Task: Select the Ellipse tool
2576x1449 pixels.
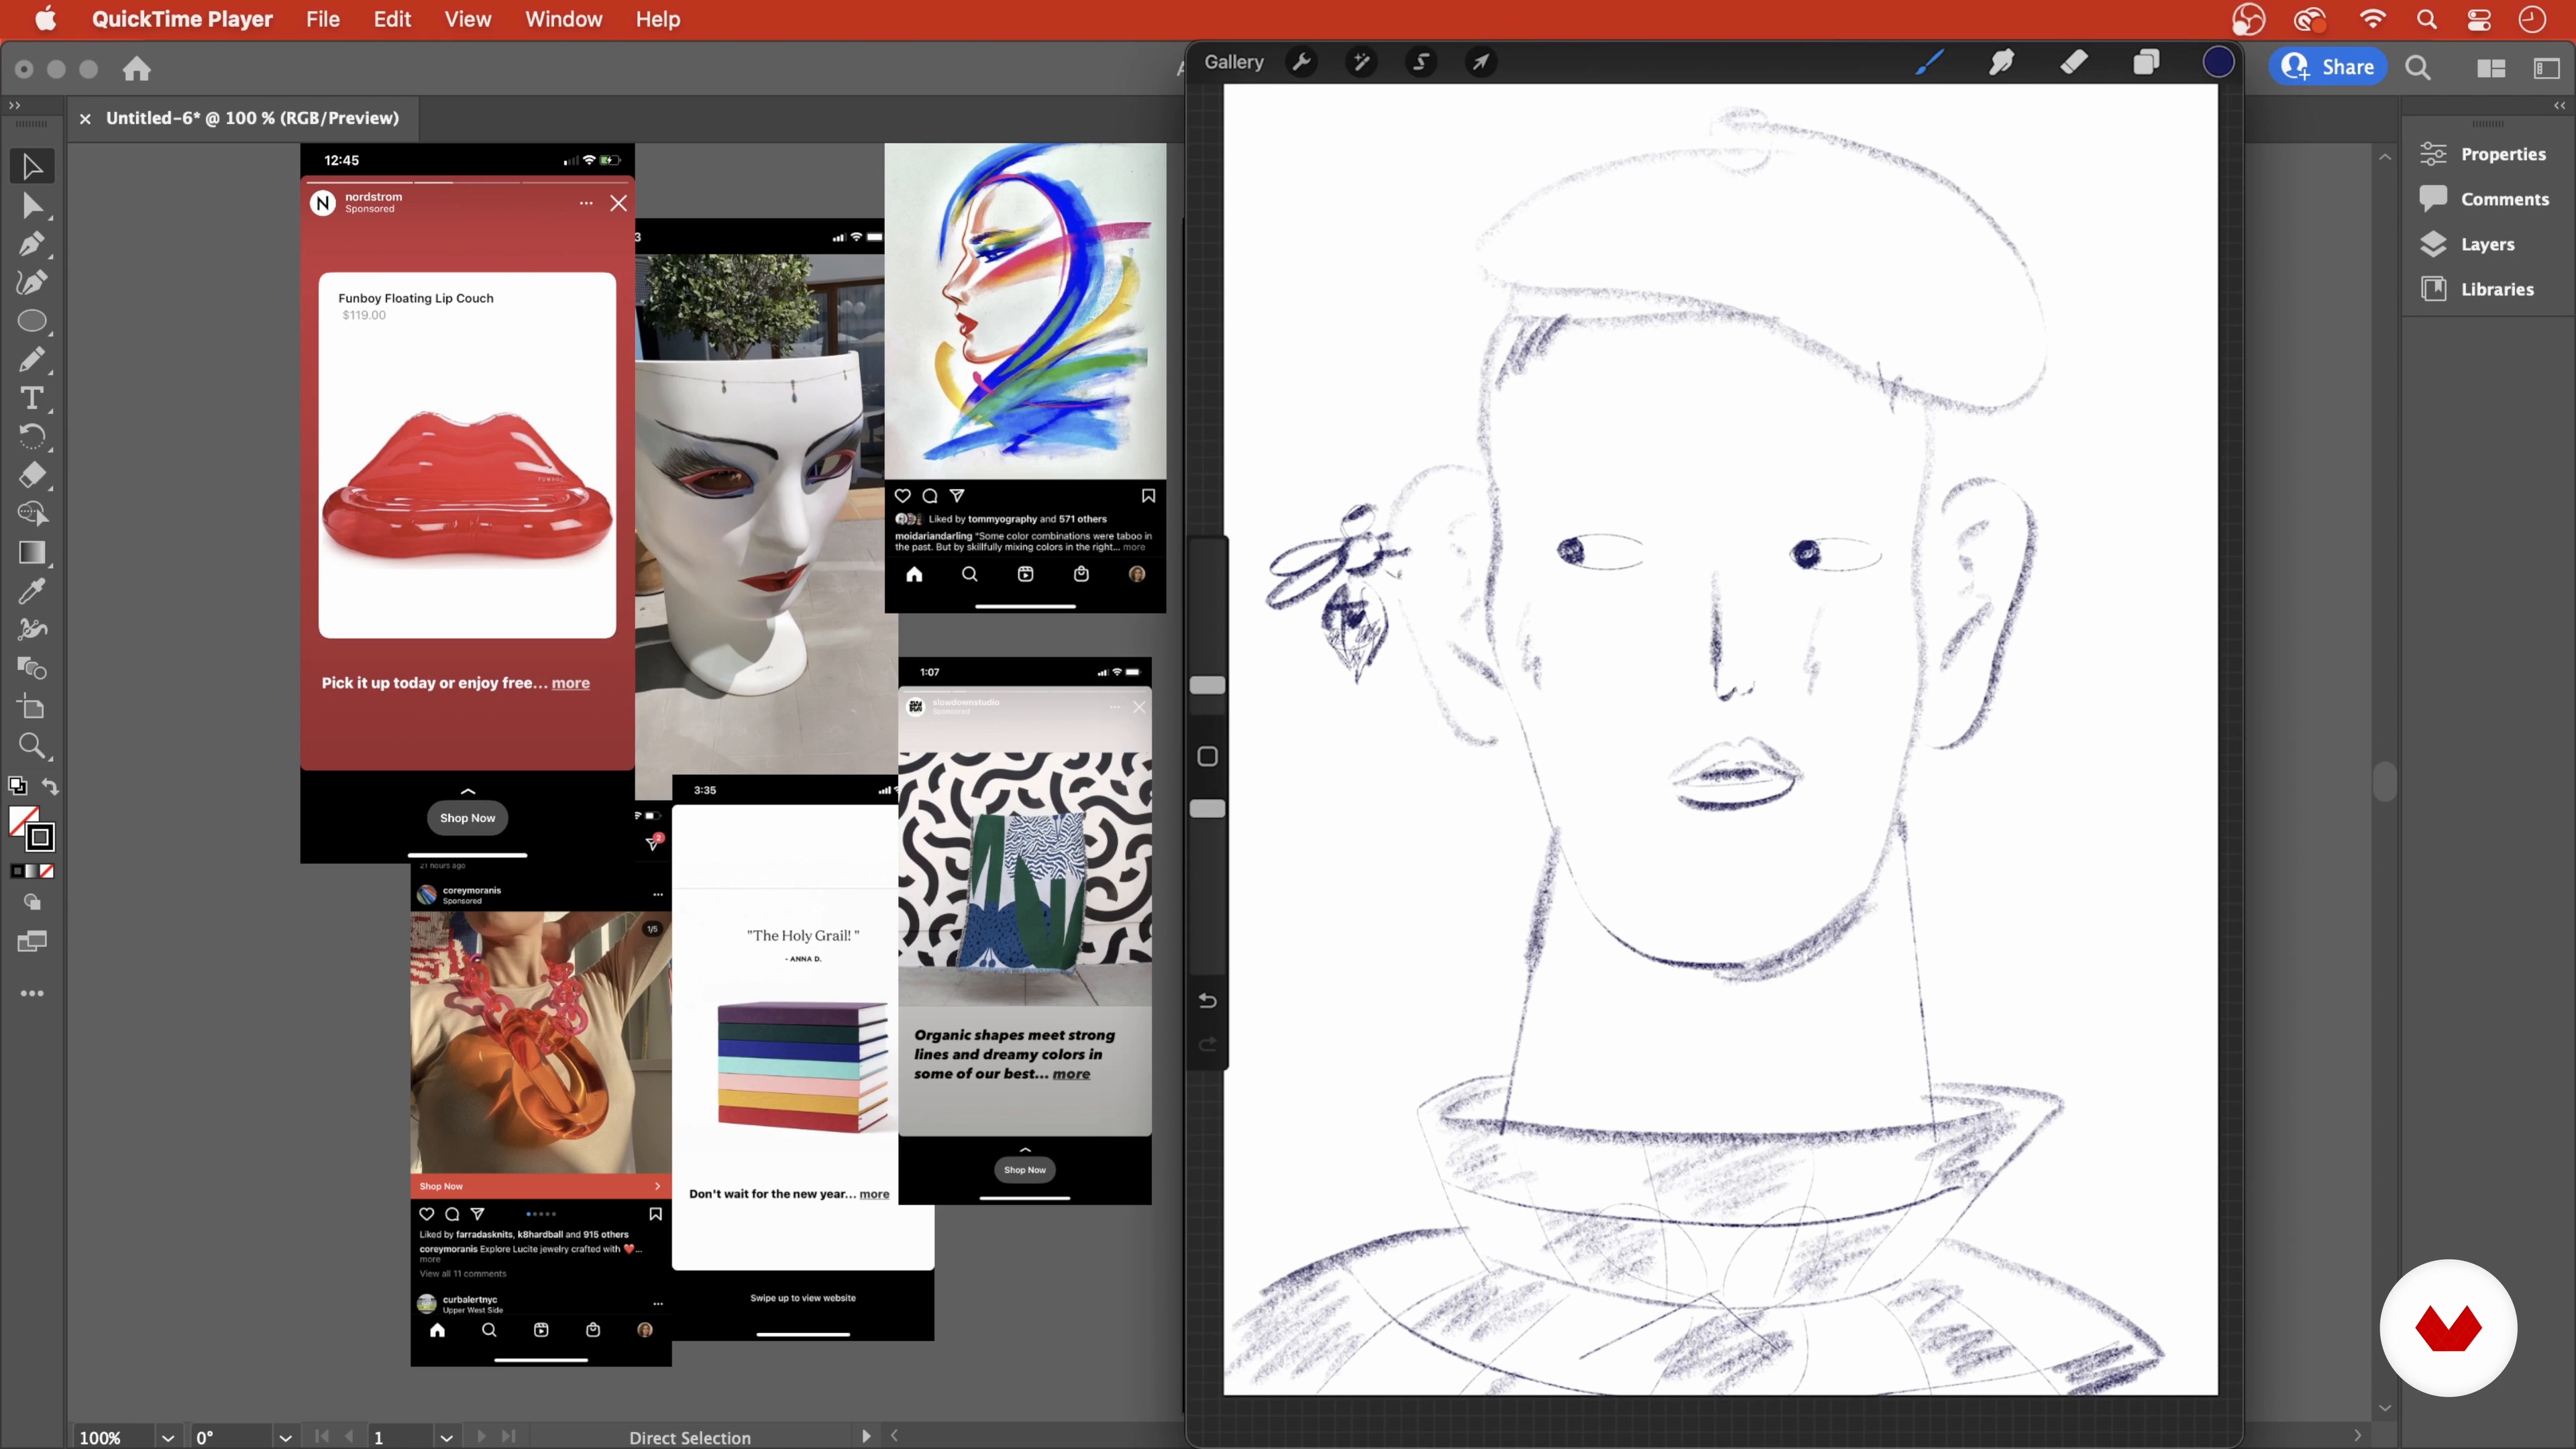Action: click(x=32, y=321)
